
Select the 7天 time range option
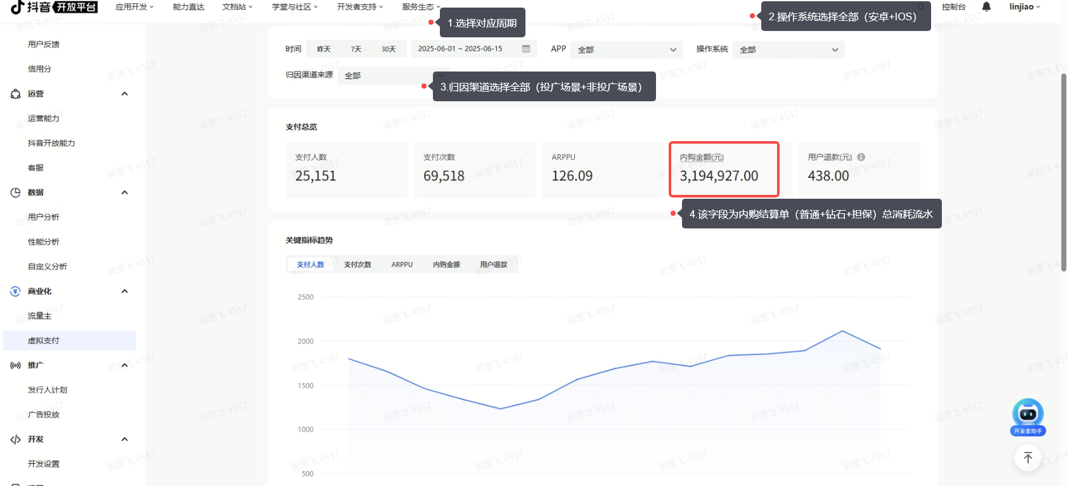356,49
